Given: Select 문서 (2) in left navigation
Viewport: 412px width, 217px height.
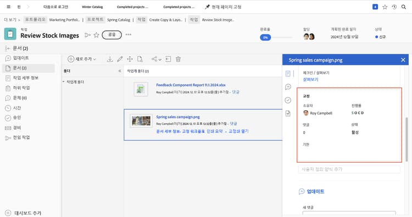Looking at the screenshot, I should point(29,68).
